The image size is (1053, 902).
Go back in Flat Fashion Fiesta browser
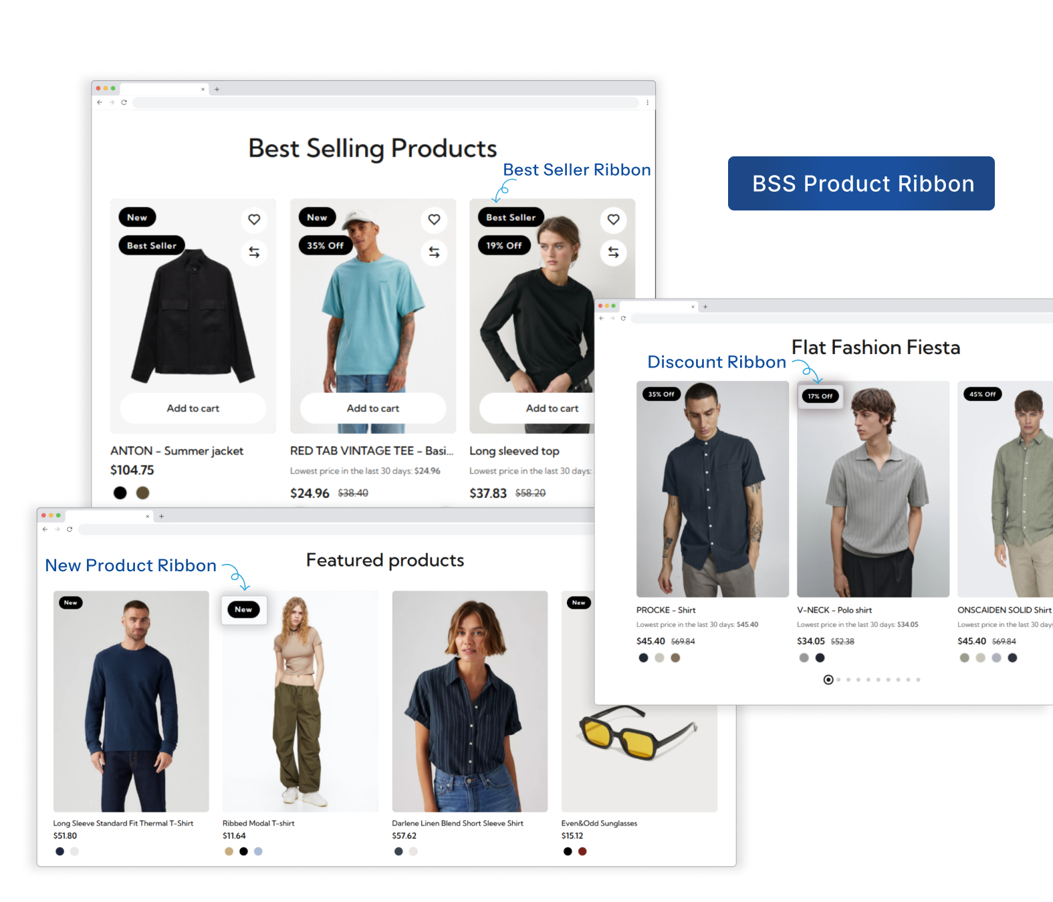(x=601, y=318)
